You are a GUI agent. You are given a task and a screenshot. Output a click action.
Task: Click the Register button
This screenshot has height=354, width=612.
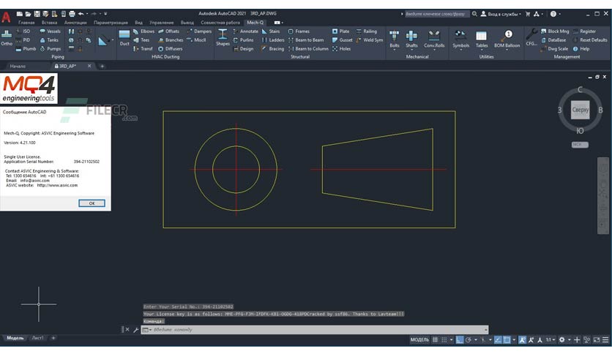pos(584,31)
